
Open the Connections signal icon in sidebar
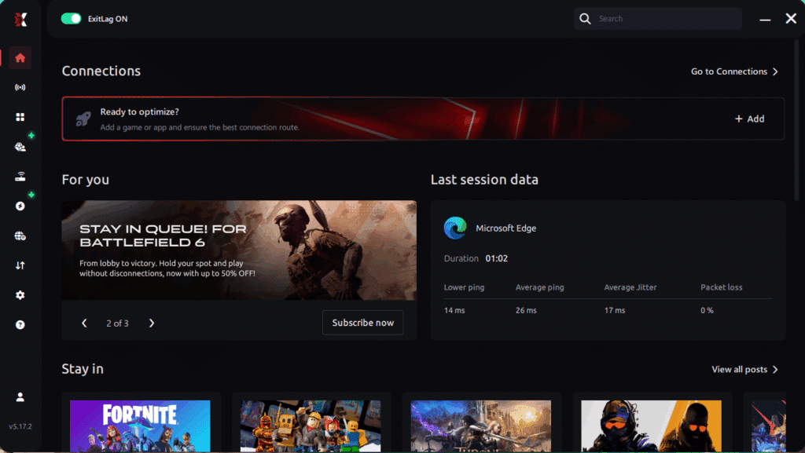click(20, 88)
